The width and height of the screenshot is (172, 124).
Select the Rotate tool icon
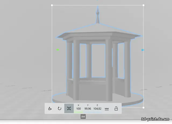point(59,108)
